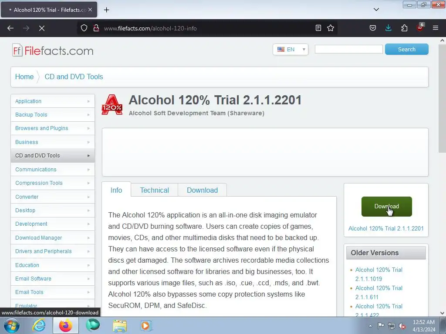Click the insecure connection padlock icon
The image size is (446, 334).
(96, 28)
